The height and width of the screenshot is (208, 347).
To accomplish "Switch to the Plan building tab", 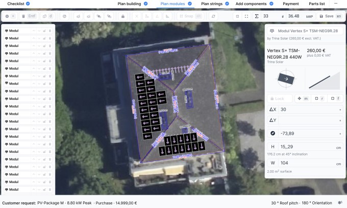I will click(x=129, y=4).
